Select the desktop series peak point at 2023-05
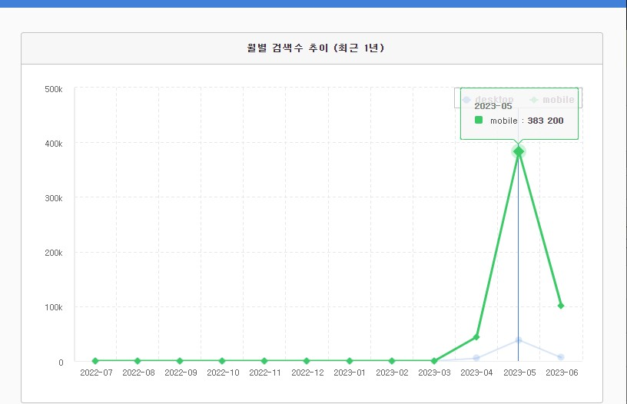Viewport: 627px width, 404px height. point(519,339)
